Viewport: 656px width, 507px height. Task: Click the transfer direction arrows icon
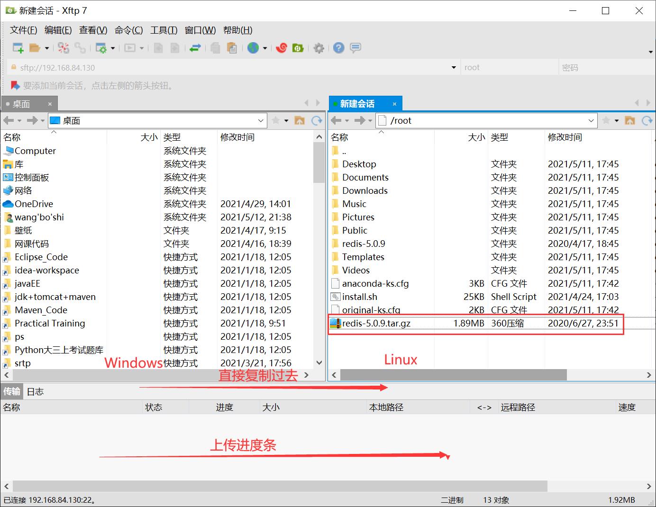[195, 48]
